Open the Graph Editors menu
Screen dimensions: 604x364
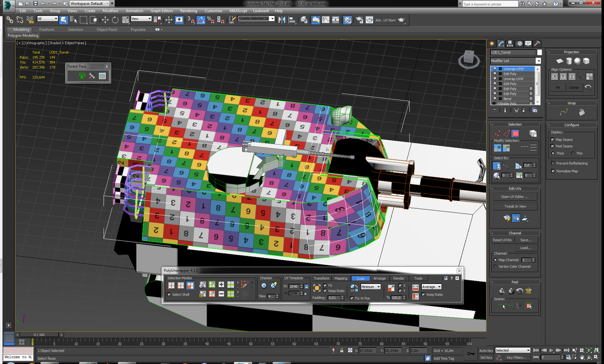click(161, 11)
